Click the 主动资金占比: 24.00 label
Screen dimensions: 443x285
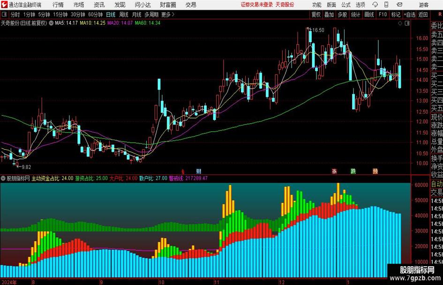pyautogui.click(x=52, y=178)
